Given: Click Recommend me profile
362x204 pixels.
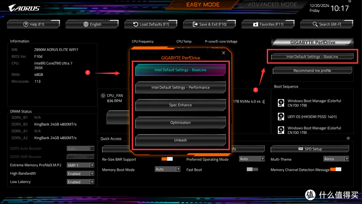Looking at the screenshot, I should point(312,70).
